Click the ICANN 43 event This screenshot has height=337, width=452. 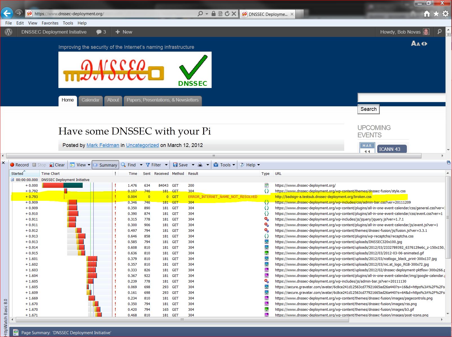(x=392, y=149)
